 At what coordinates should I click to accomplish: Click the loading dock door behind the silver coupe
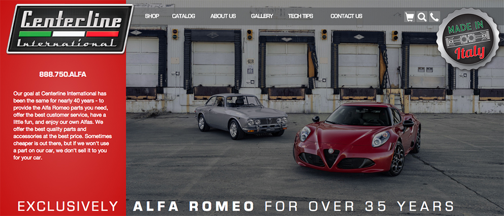[213, 63]
